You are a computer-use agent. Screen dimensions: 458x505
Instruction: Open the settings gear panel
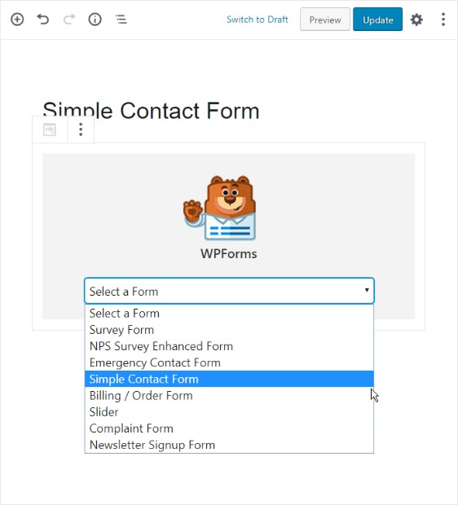tap(416, 20)
